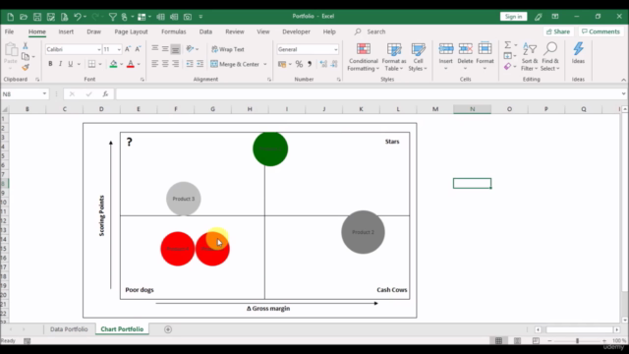
Task: Click the Undo arrow in Quick Access toolbar
Action: click(x=78, y=17)
